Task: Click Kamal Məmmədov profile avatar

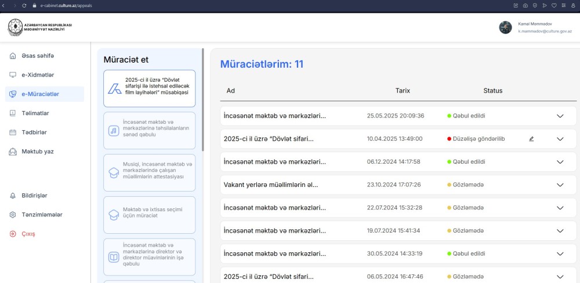Action: 505,28
